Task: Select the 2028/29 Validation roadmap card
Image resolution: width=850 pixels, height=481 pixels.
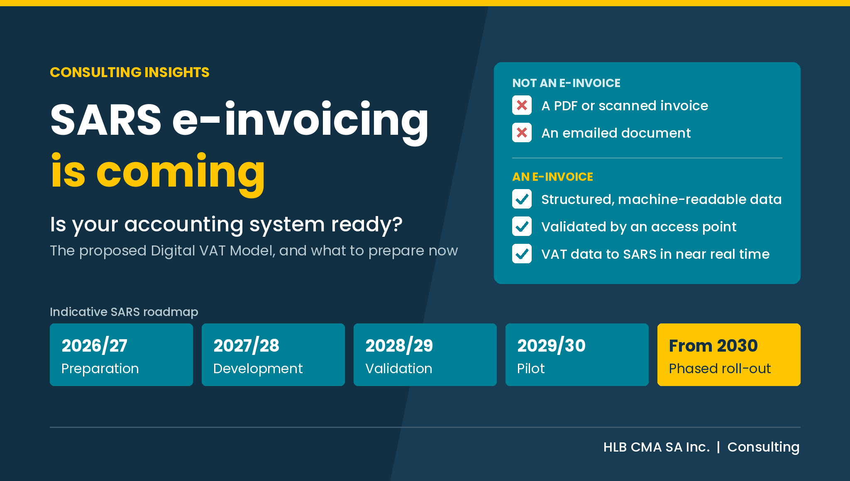Action: click(425, 355)
